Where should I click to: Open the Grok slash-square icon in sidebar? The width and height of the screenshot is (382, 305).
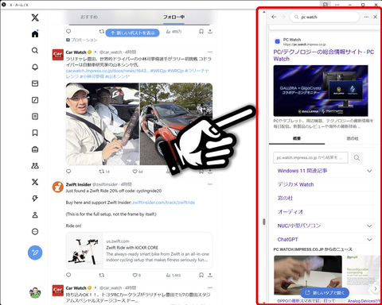click(x=35, y=100)
